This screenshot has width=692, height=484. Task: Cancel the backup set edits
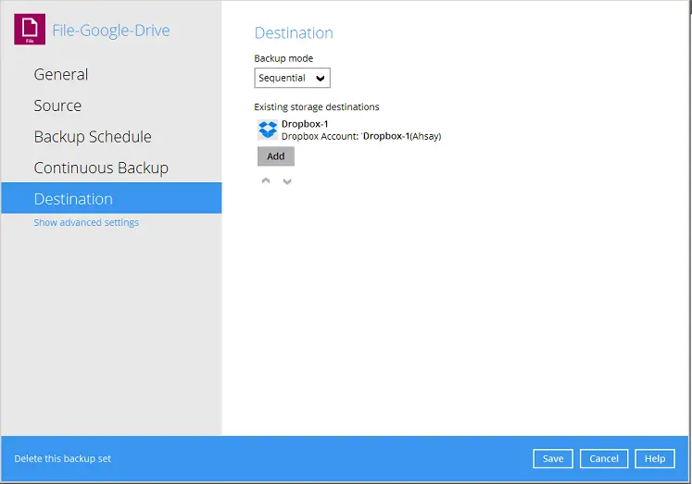click(x=604, y=459)
